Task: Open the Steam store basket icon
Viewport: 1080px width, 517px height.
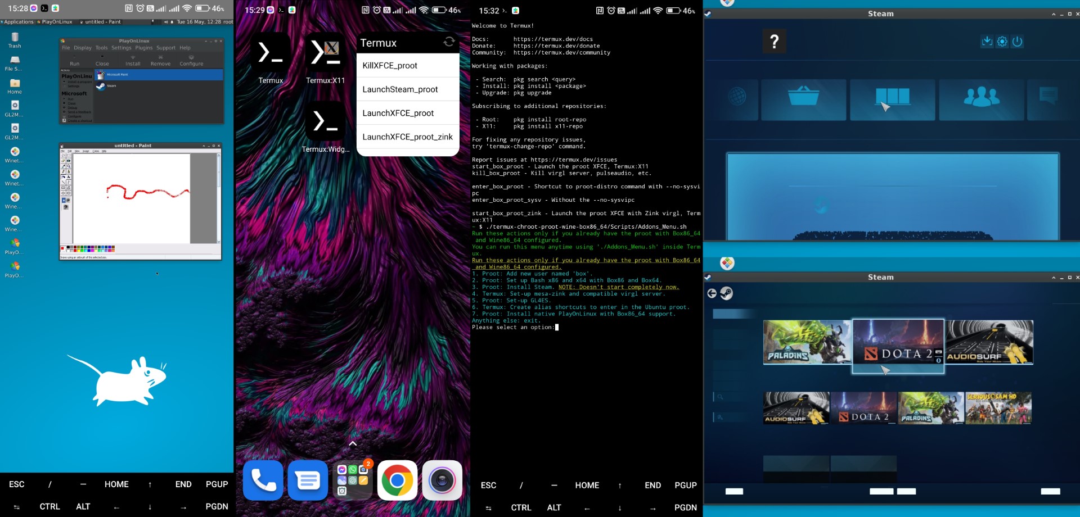Action: (803, 99)
